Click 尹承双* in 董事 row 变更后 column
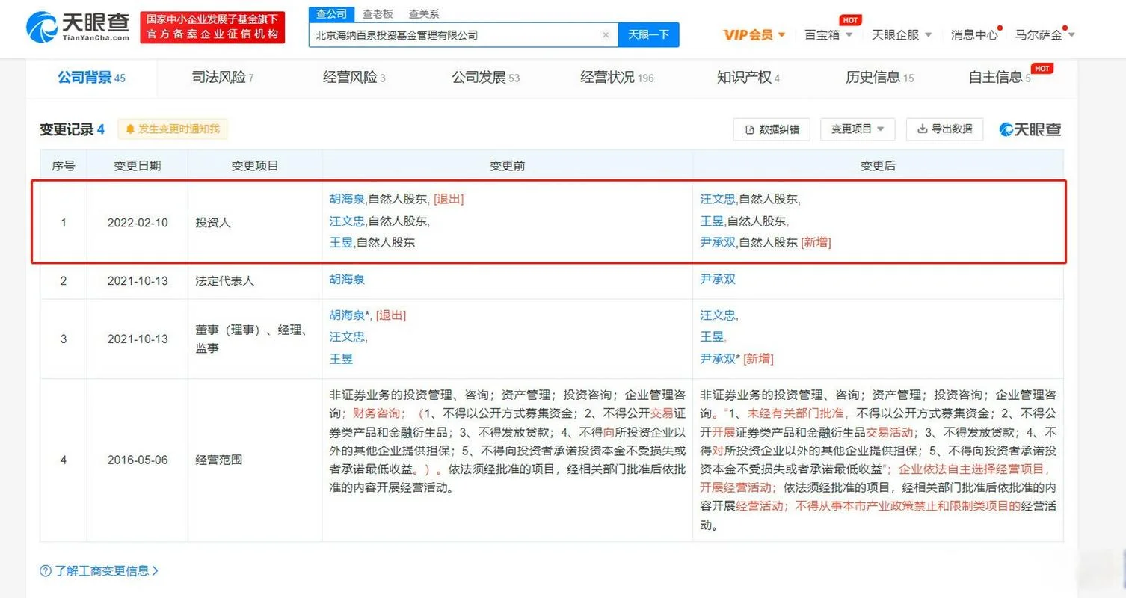This screenshot has height=598, width=1126. 721,359
